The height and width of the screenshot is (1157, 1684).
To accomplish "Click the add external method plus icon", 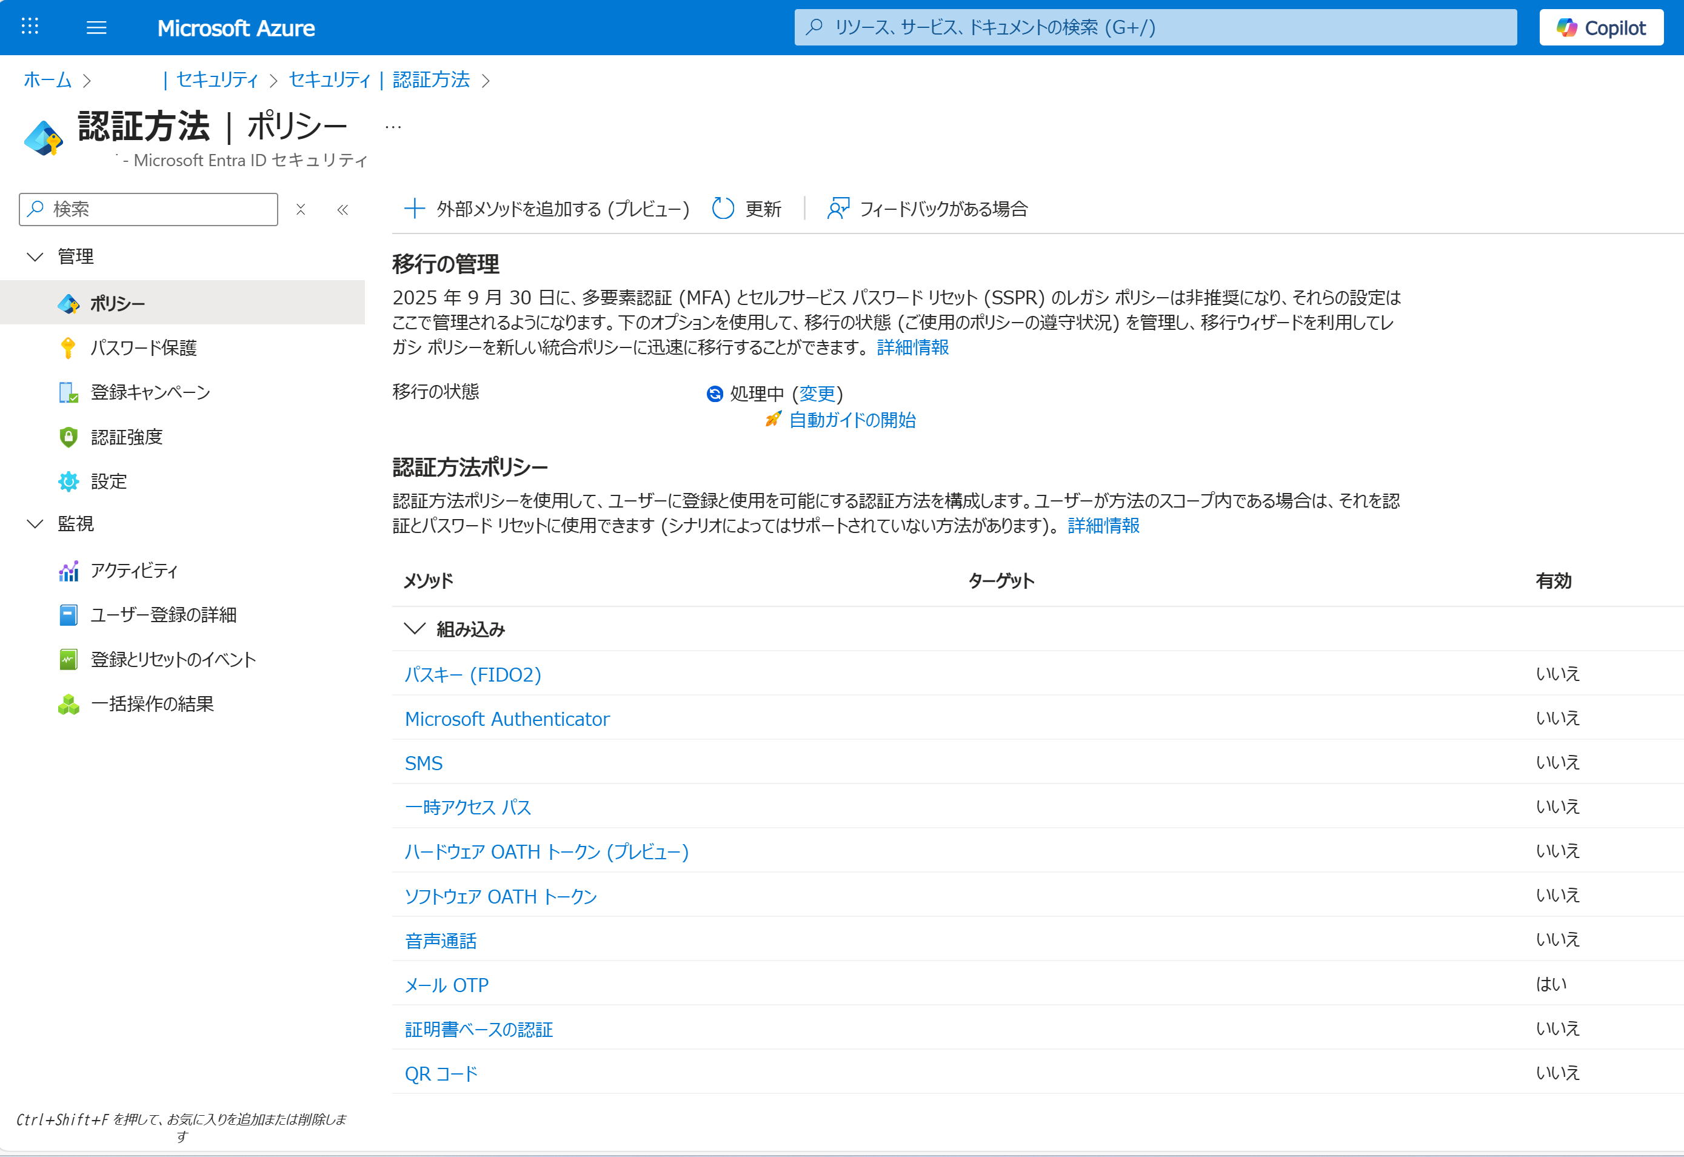I will coord(415,209).
